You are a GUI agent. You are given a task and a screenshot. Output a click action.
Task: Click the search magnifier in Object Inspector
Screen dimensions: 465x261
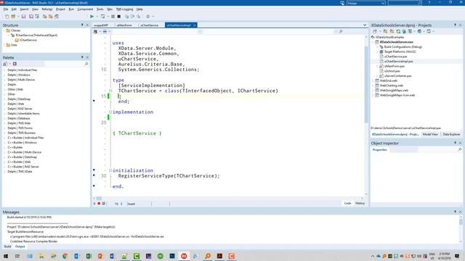click(x=460, y=150)
